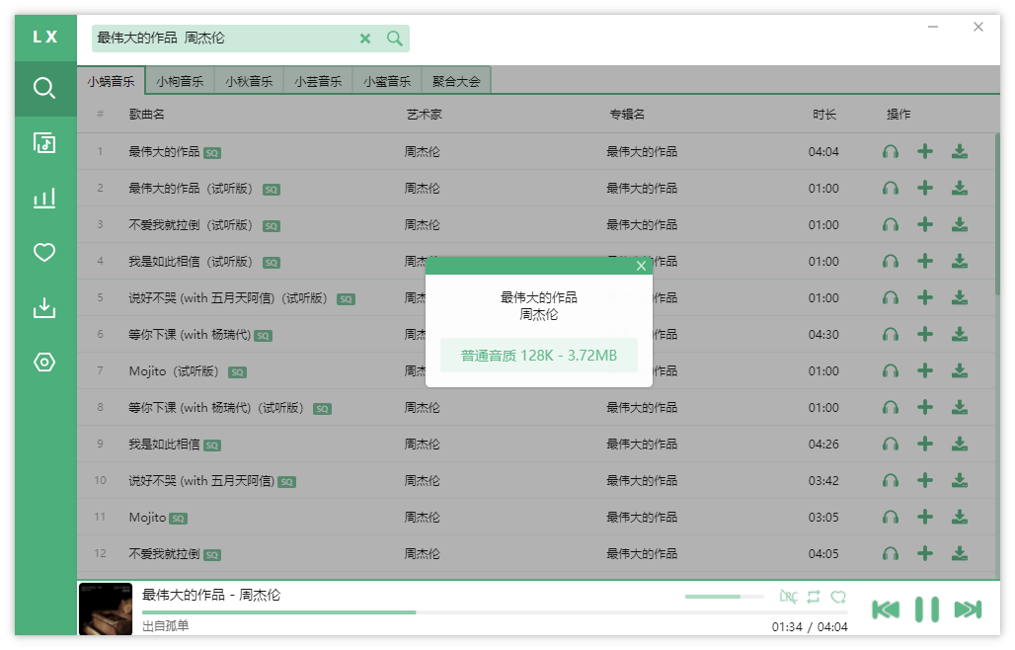Open add-to-playlist menu for Mojito
The image size is (1015, 650).
pos(925,517)
